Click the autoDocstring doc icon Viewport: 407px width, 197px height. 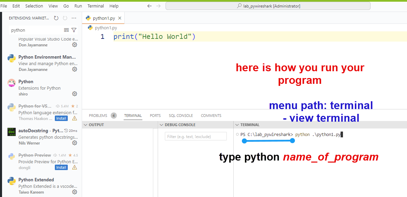coord(12,132)
